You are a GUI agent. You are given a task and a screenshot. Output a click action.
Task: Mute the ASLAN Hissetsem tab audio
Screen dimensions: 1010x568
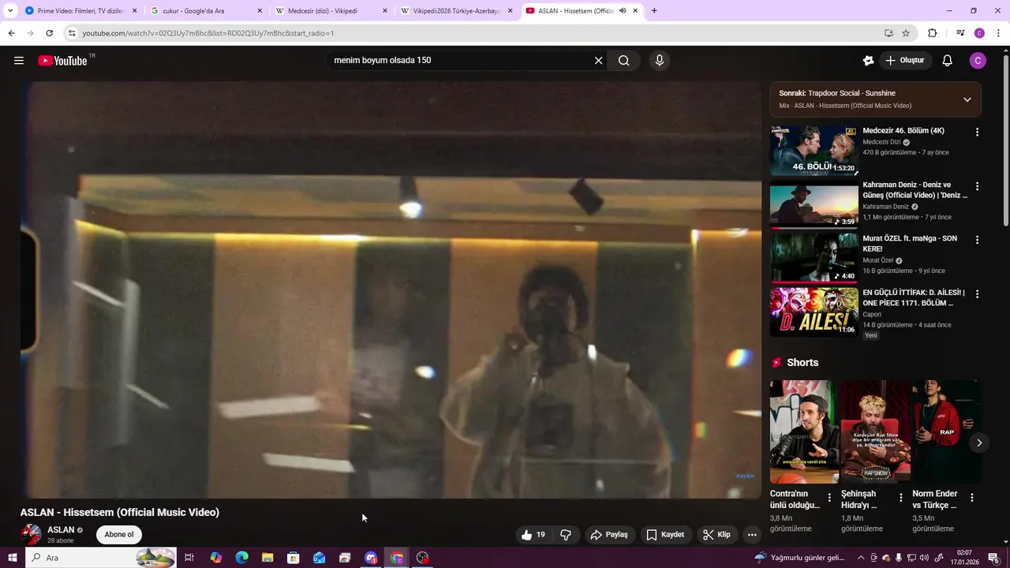pos(623,11)
